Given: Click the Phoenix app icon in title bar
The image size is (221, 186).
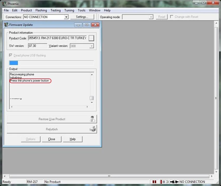Looking at the screenshot, I should pyautogui.click(x=4, y=4).
